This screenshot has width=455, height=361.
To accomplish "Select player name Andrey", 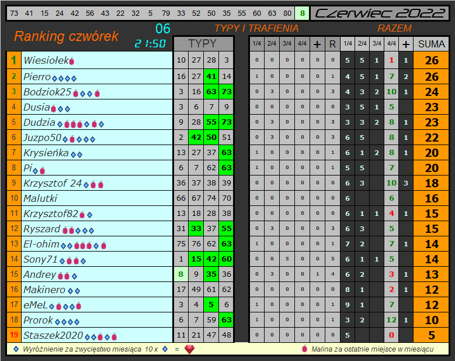I will 40,274.
